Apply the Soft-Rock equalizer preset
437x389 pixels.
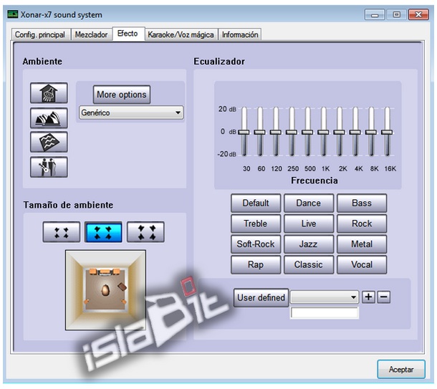coord(256,244)
